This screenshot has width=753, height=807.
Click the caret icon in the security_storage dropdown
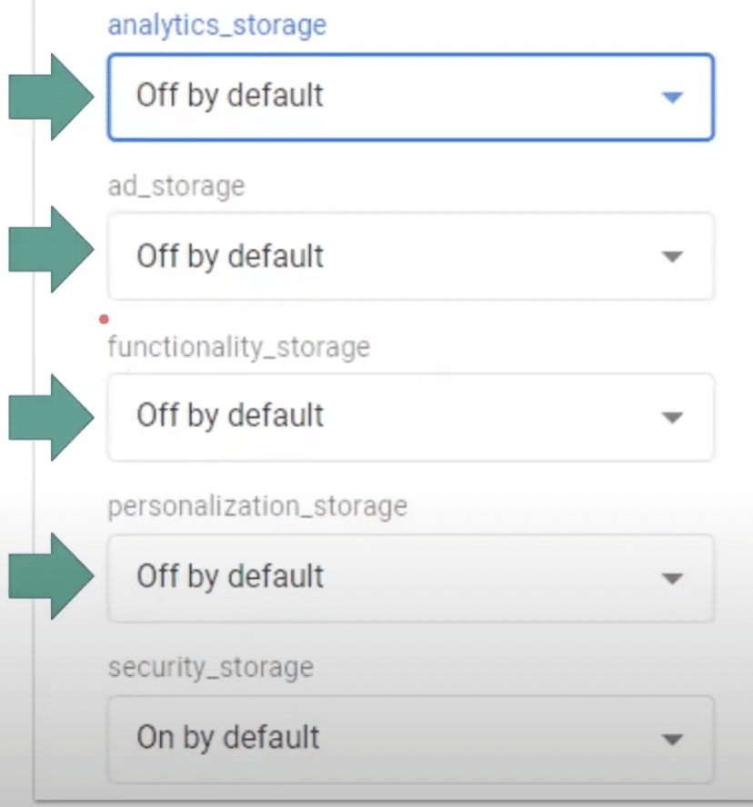670,739
